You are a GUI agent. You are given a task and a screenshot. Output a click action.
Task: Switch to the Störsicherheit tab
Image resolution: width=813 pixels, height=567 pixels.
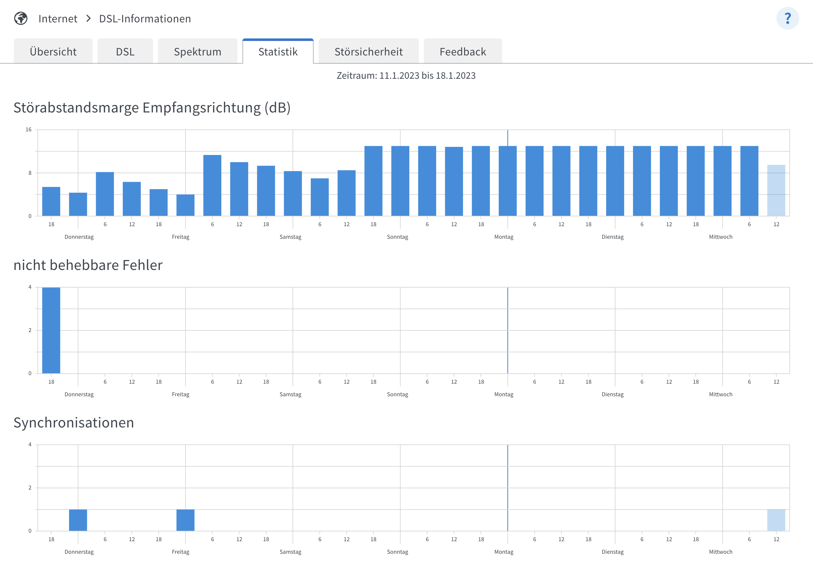tap(368, 52)
